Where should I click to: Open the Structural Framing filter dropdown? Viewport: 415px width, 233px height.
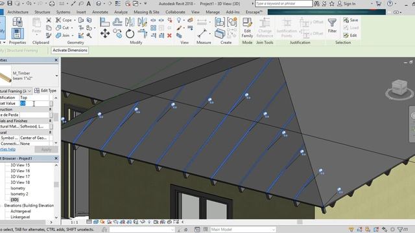[29, 91]
